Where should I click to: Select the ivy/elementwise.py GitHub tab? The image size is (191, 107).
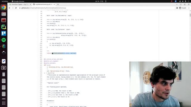[x=44, y=4]
